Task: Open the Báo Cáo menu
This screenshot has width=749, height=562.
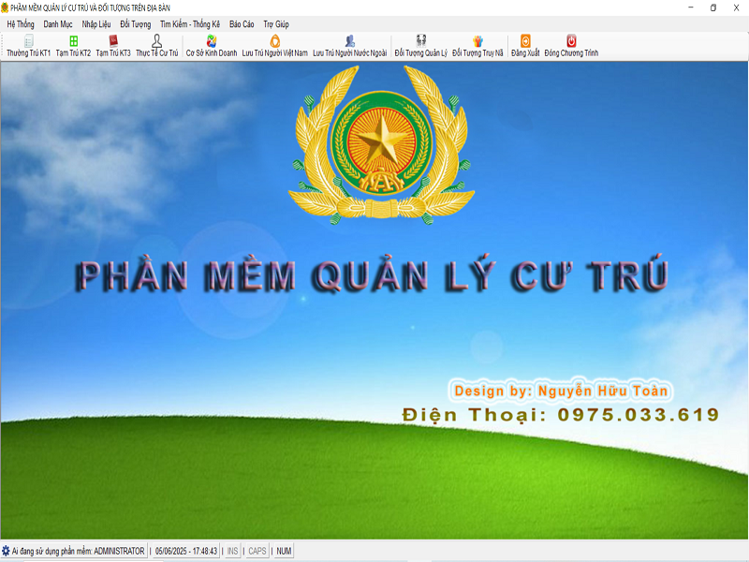Action: [242, 24]
